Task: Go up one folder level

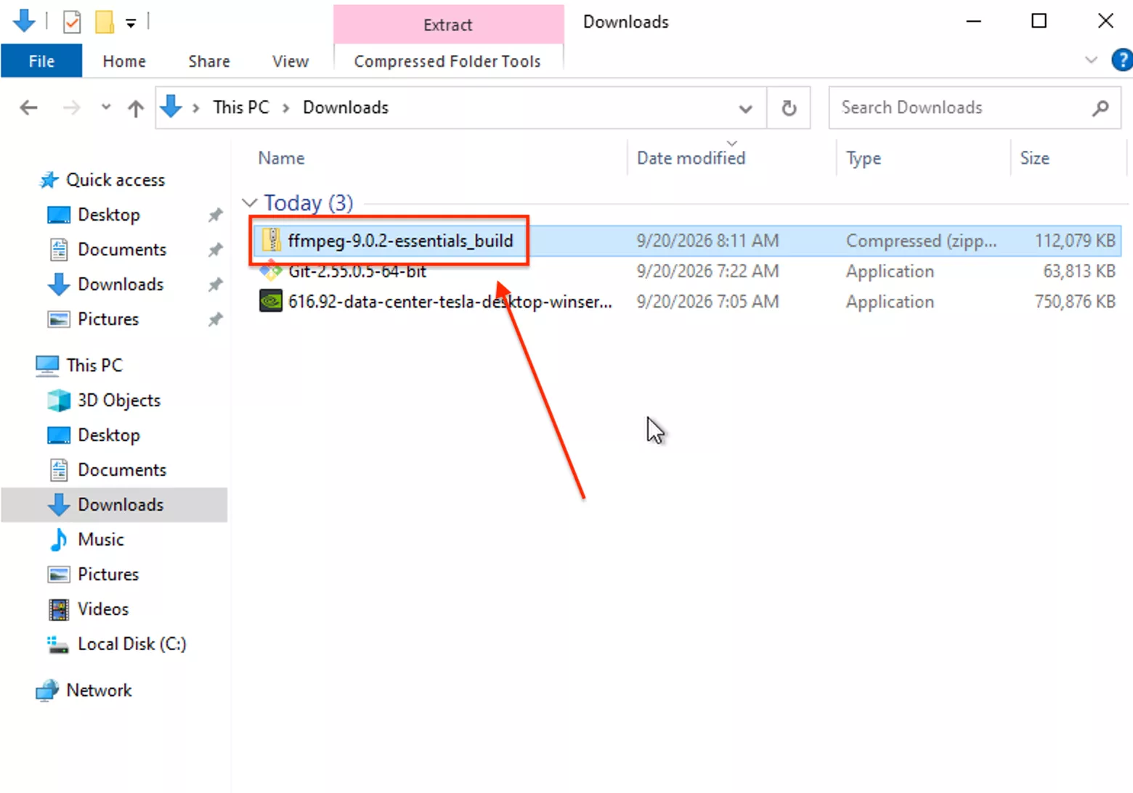Action: click(x=135, y=108)
